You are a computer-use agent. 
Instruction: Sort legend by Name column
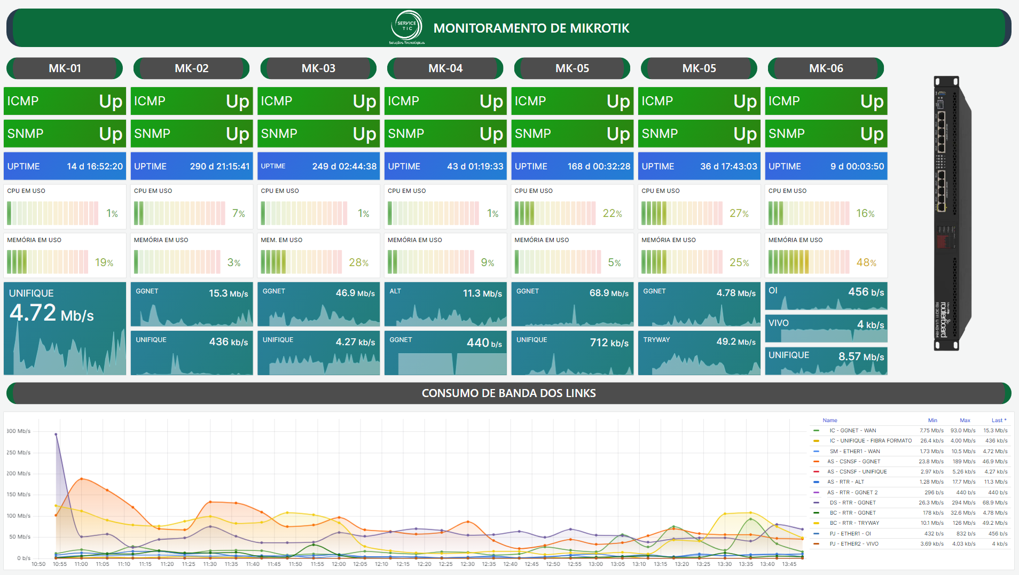pyautogui.click(x=830, y=421)
